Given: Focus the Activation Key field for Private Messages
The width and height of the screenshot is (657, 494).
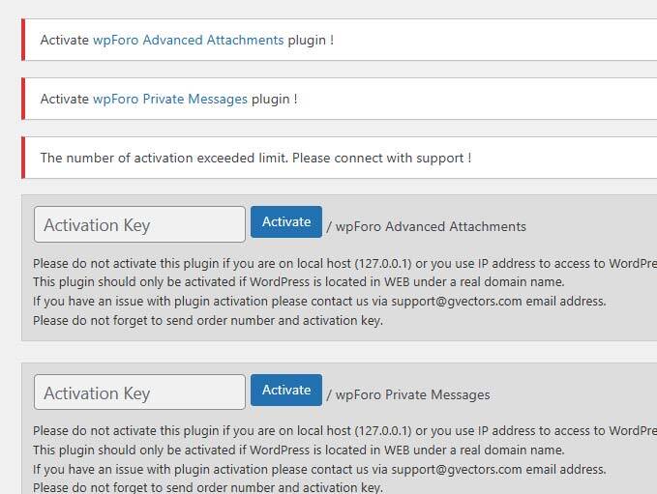Looking at the screenshot, I should [139, 392].
